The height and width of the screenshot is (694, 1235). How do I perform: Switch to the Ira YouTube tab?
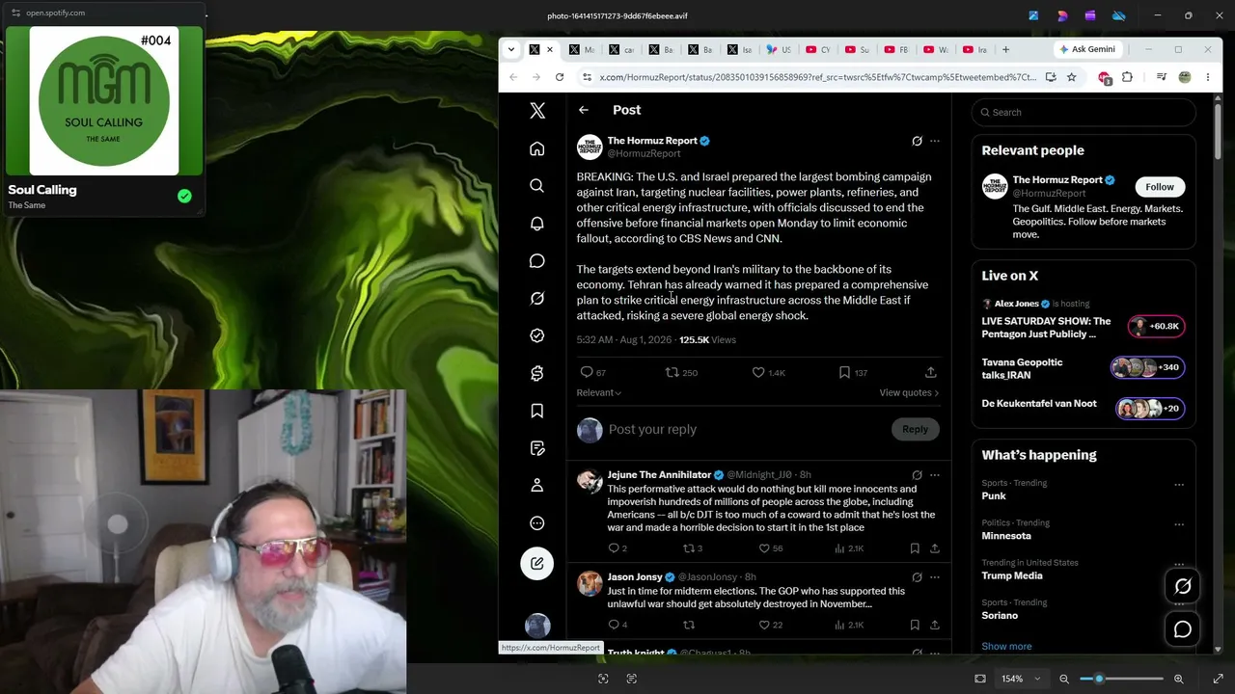click(x=976, y=49)
